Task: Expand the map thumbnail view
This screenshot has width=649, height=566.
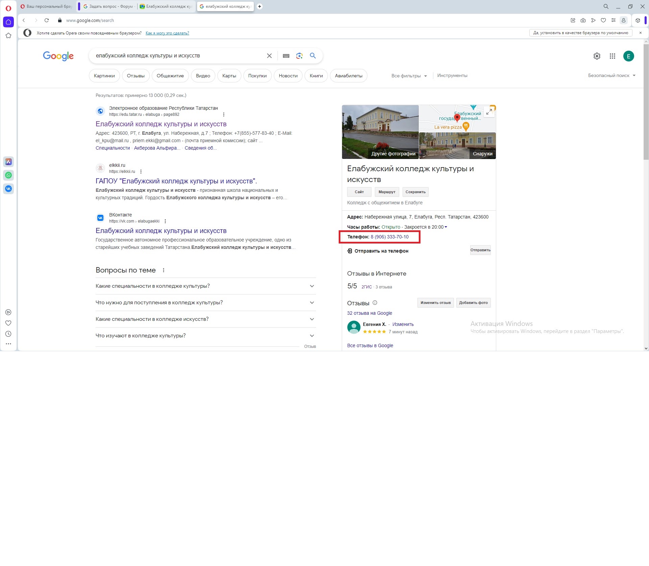Action: coord(489,112)
